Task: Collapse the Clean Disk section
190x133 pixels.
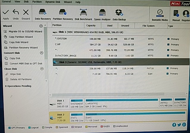Action: [x=42, y=69]
